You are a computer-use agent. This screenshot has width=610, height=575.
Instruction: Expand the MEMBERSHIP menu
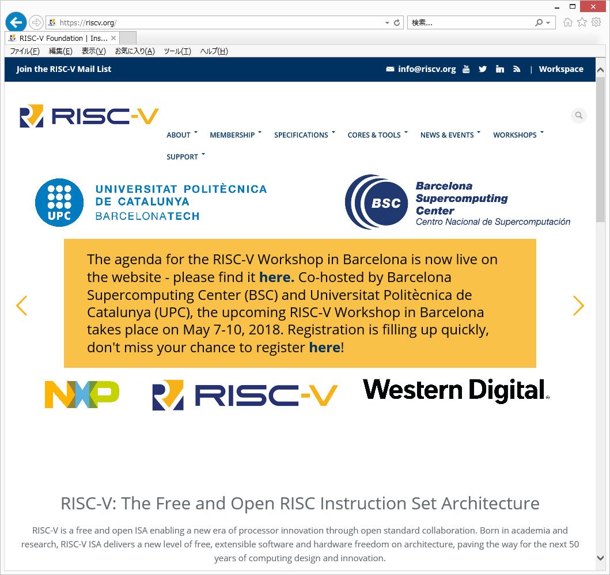pyautogui.click(x=236, y=135)
